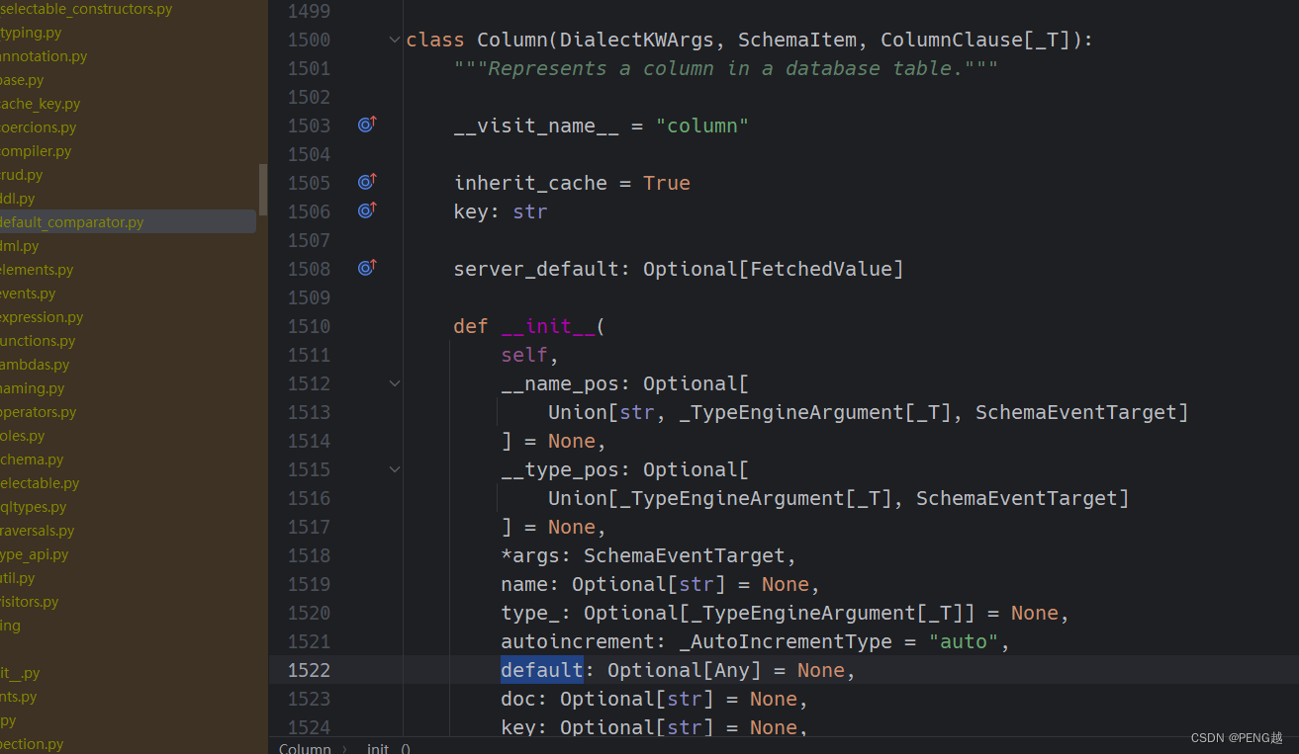
Task: Click the override icon beside __visit_name__
Action: 367,125
